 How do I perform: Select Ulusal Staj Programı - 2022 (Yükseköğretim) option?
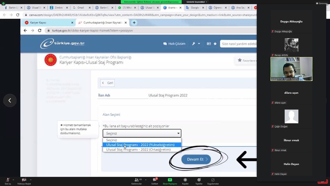pyautogui.click(x=140, y=145)
